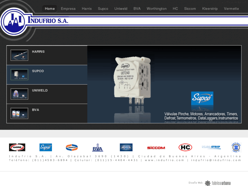This screenshot has width=248, height=186.
Task: Select the BVA slide thumbnail
Action: [x=19, y=113]
